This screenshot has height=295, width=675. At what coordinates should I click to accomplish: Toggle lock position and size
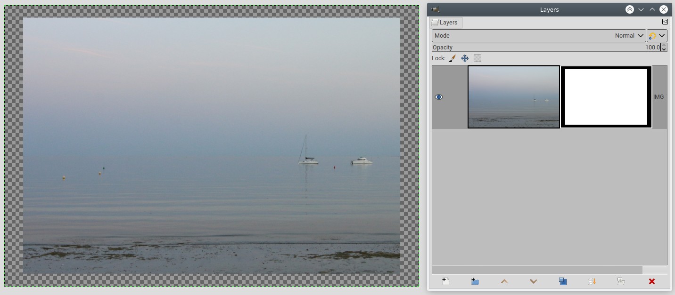465,58
